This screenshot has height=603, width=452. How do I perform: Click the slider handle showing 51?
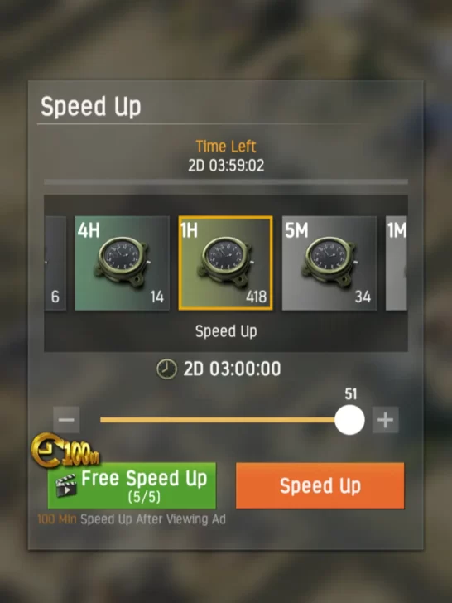[349, 420]
